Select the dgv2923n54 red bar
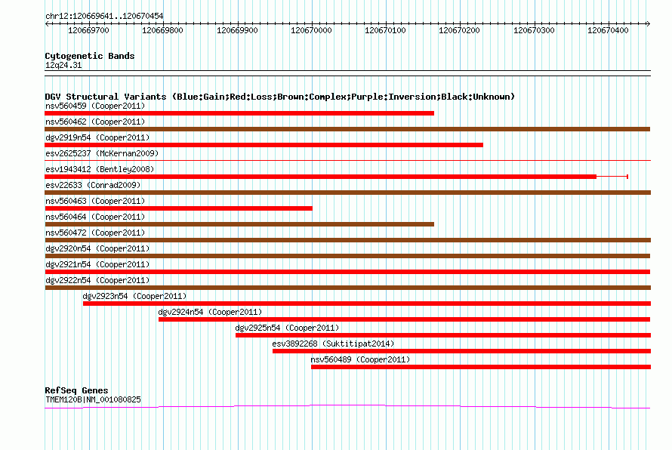The height and width of the screenshot is (450, 672). point(367,304)
